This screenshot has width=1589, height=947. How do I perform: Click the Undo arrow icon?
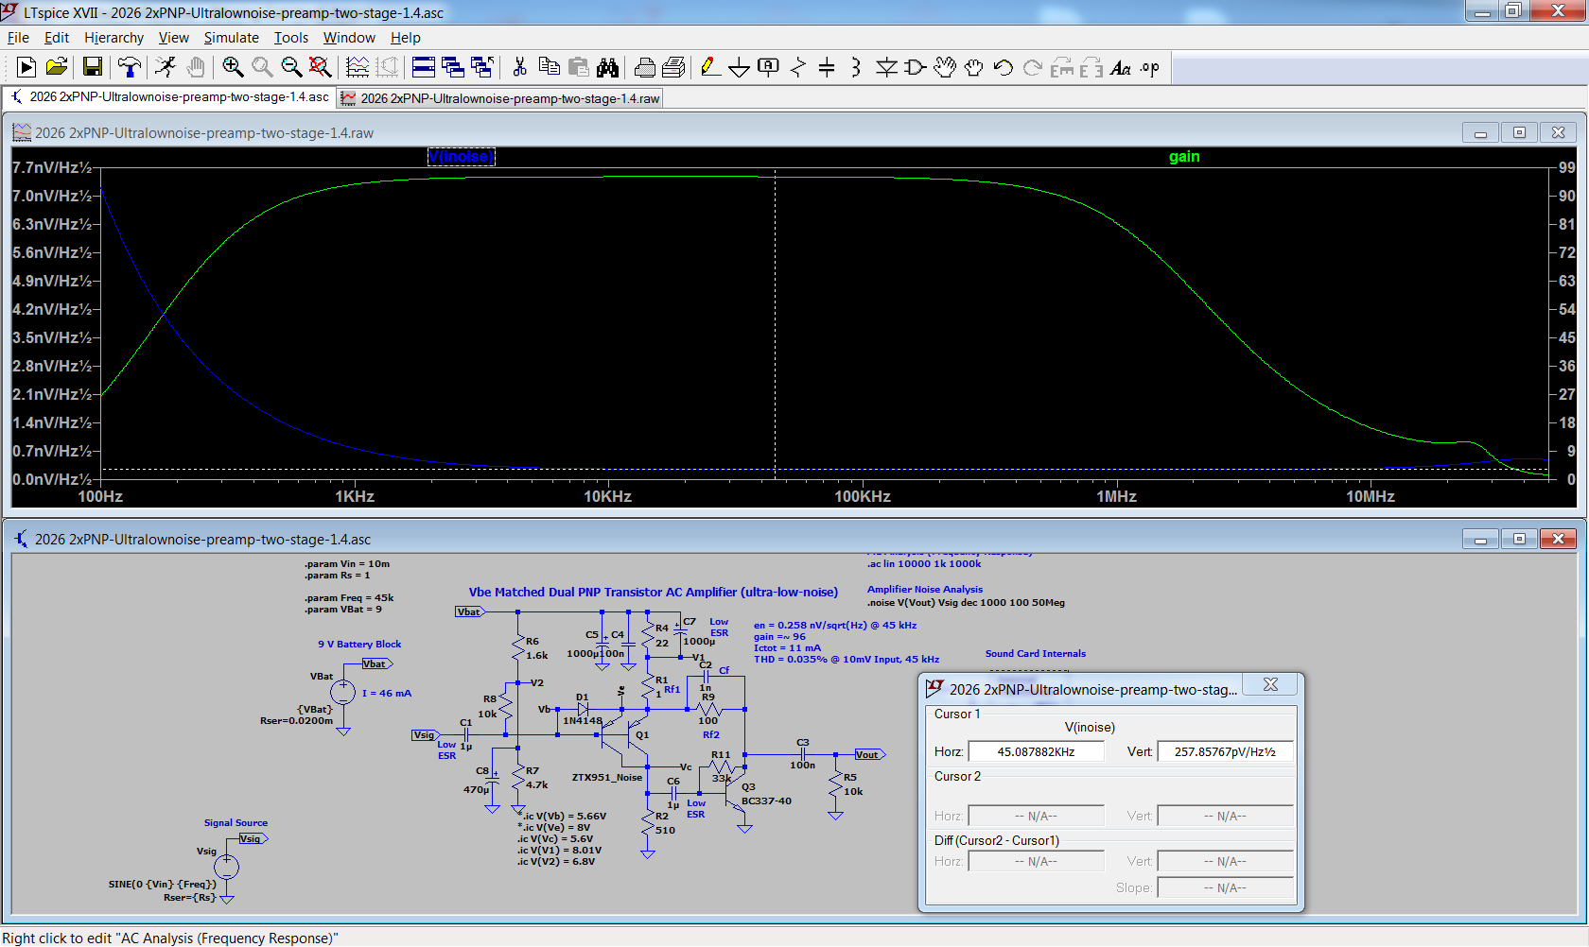point(1004,67)
